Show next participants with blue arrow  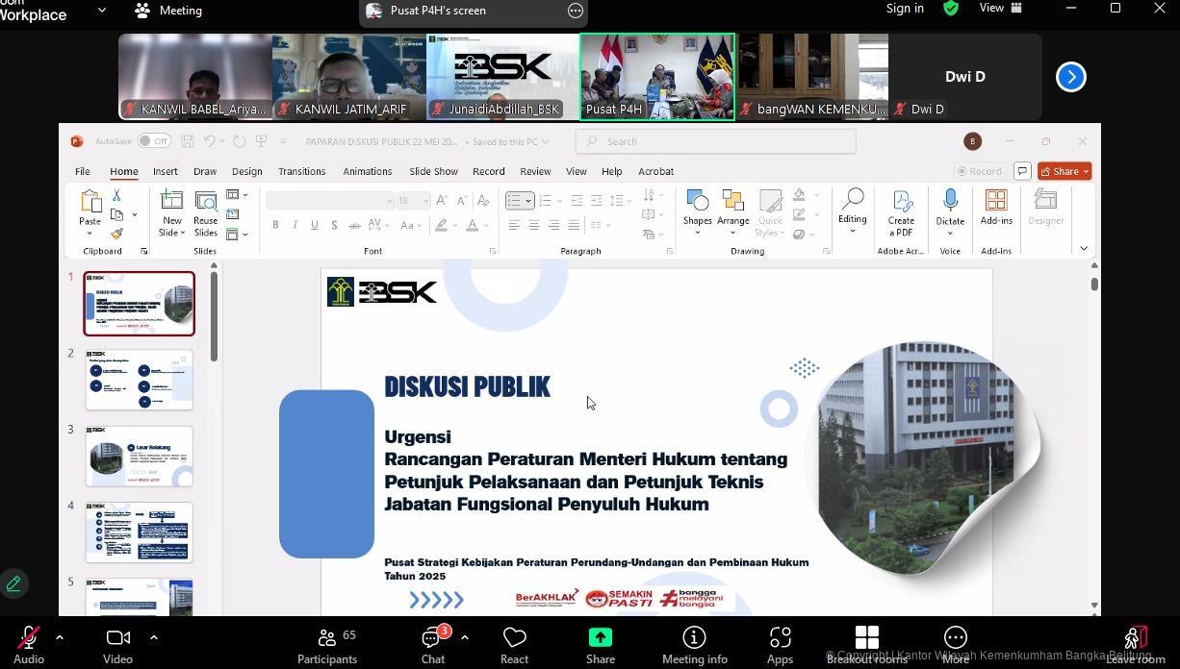point(1070,77)
